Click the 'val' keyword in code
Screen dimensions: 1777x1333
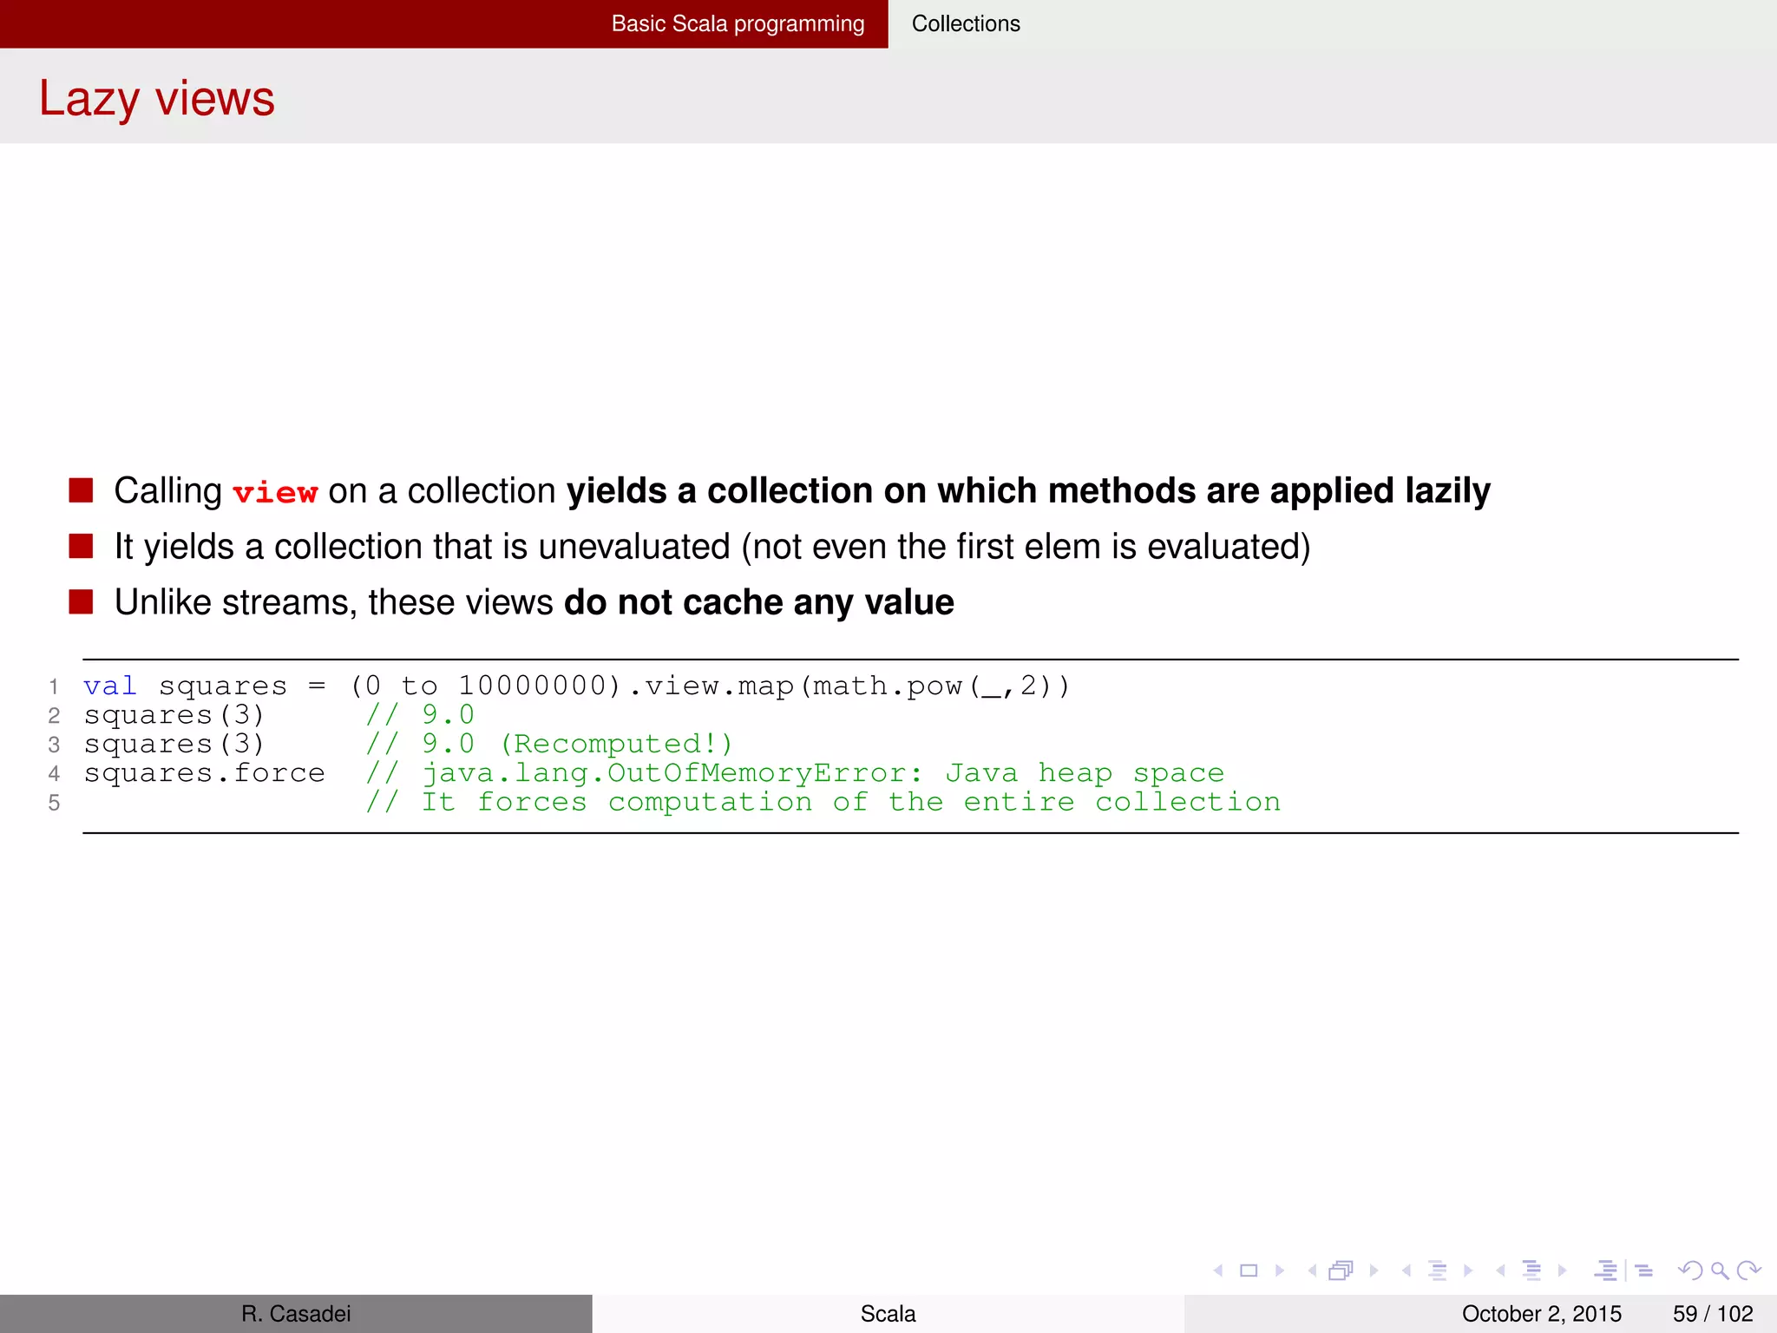coord(110,686)
